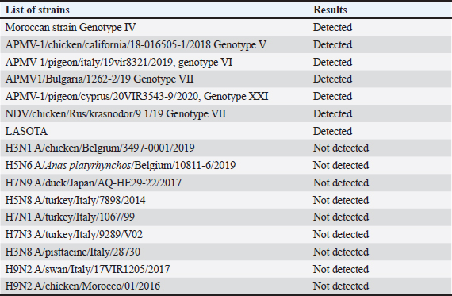Screen dimensions: 452x296
Task: Click the H7N9 A/duck/Japan strain name
Action: [93, 183]
